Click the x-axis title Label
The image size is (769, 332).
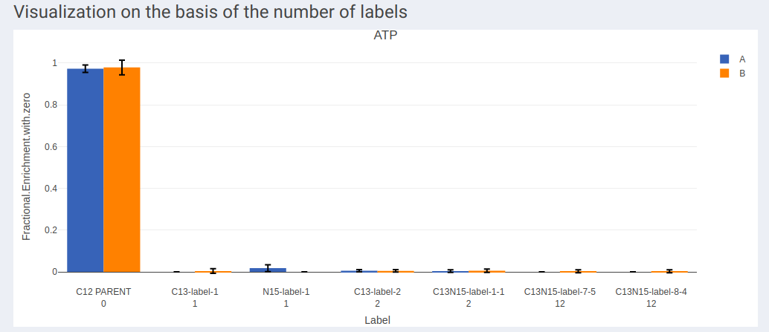(378, 321)
